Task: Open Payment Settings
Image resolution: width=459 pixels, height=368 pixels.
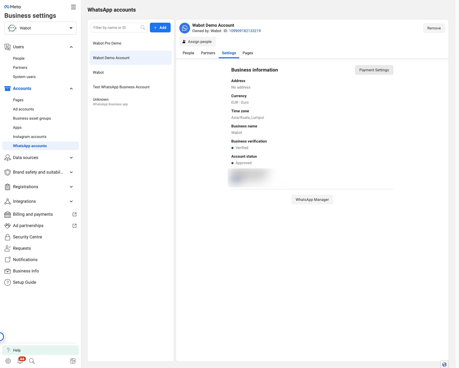Action: click(374, 70)
